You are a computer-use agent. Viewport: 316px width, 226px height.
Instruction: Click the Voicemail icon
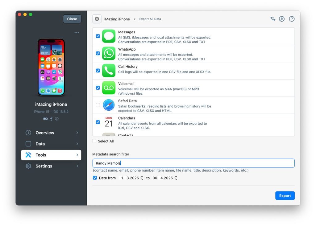[109, 88]
